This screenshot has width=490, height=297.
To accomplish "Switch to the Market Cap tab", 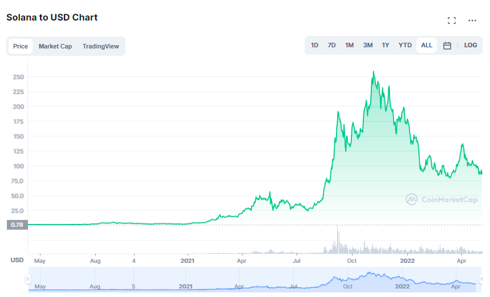I will pyautogui.click(x=55, y=46).
